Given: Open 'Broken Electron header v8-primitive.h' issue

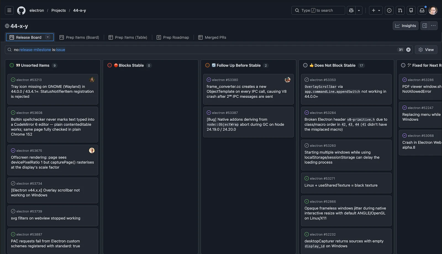Looking at the screenshot, I should [346, 124].
